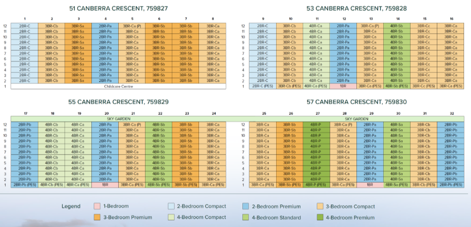Select the 4-Bedroom Compact legend swatch
The width and height of the screenshot is (471, 227).
point(171,217)
